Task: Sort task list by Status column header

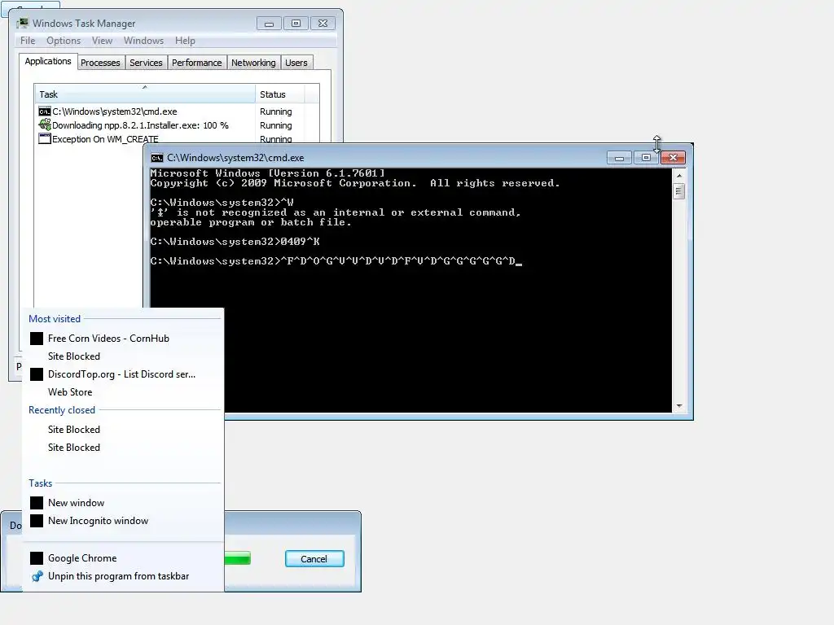Action: click(279, 94)
